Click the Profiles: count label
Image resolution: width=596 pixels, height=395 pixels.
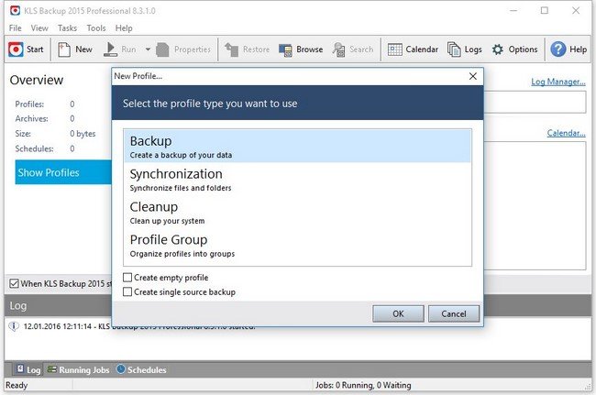point(29,104)
